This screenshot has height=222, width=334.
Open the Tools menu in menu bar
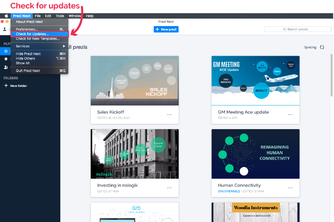tap(60, 16)
